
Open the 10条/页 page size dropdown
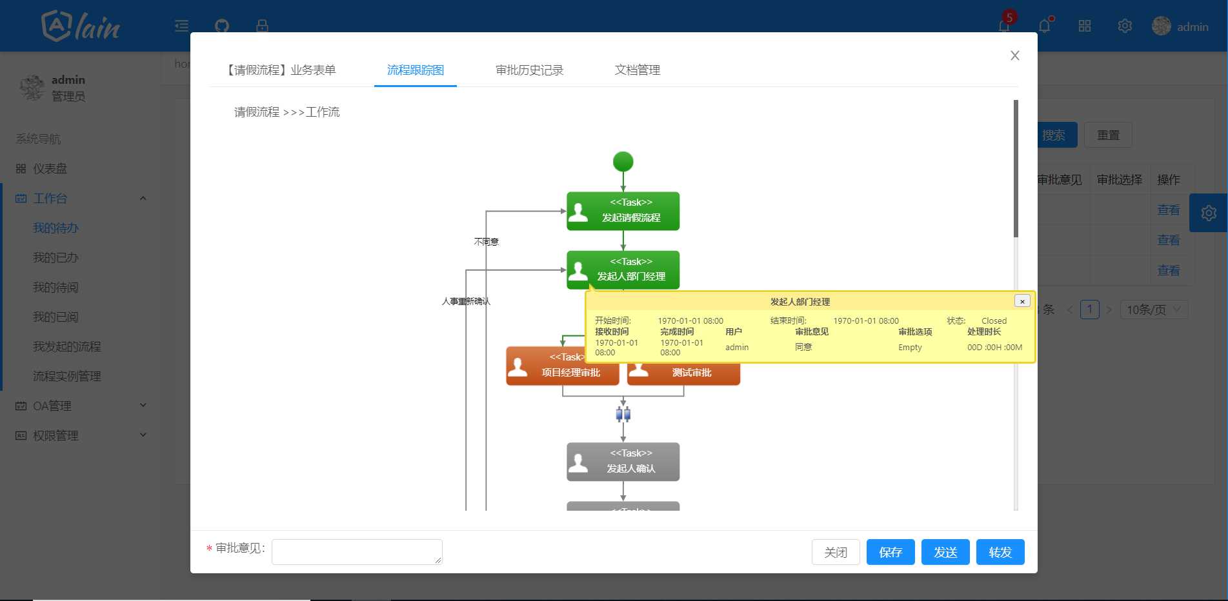pyautogui.click(x=1154, y=310)
